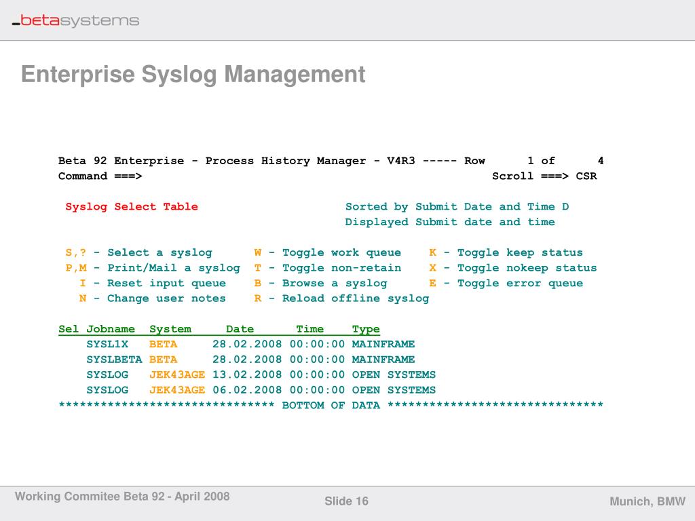Click the "E - Toggle error queue" legend entry

click(x=506, y=283)
